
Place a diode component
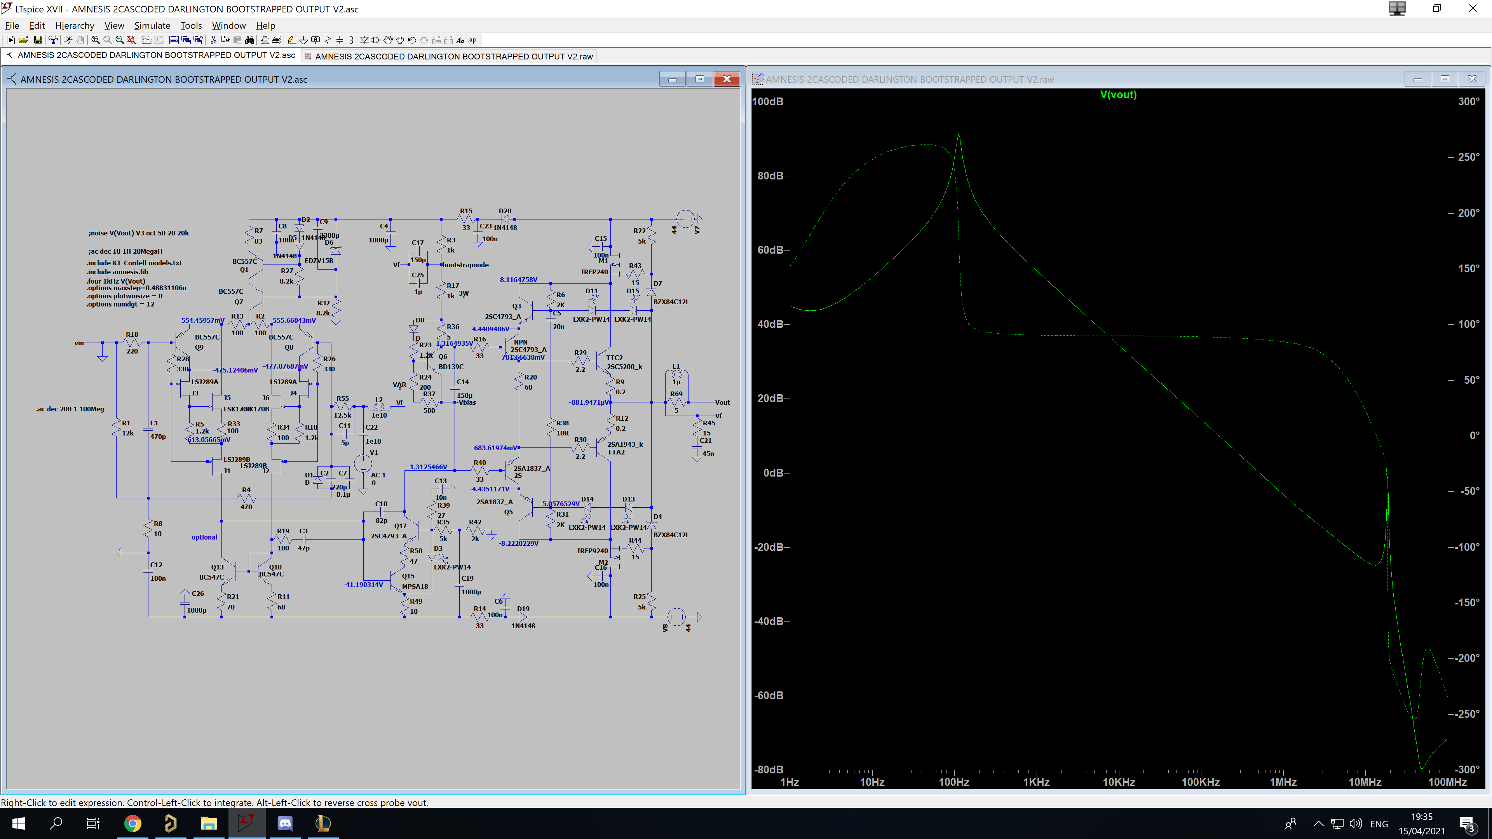coord(364,40)
